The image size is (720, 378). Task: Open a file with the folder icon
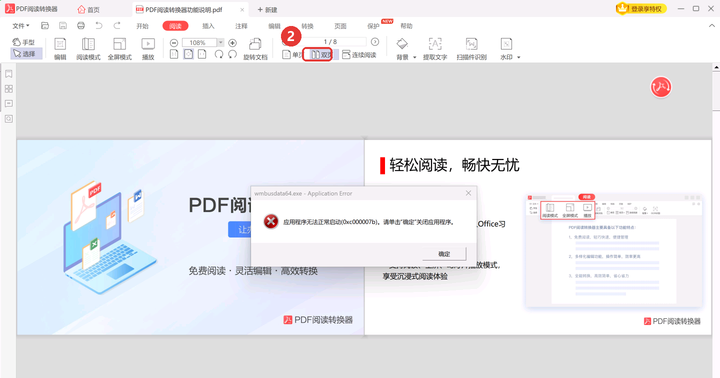[45, 26]
